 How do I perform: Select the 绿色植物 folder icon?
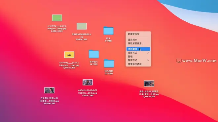[x=109, y=63]
